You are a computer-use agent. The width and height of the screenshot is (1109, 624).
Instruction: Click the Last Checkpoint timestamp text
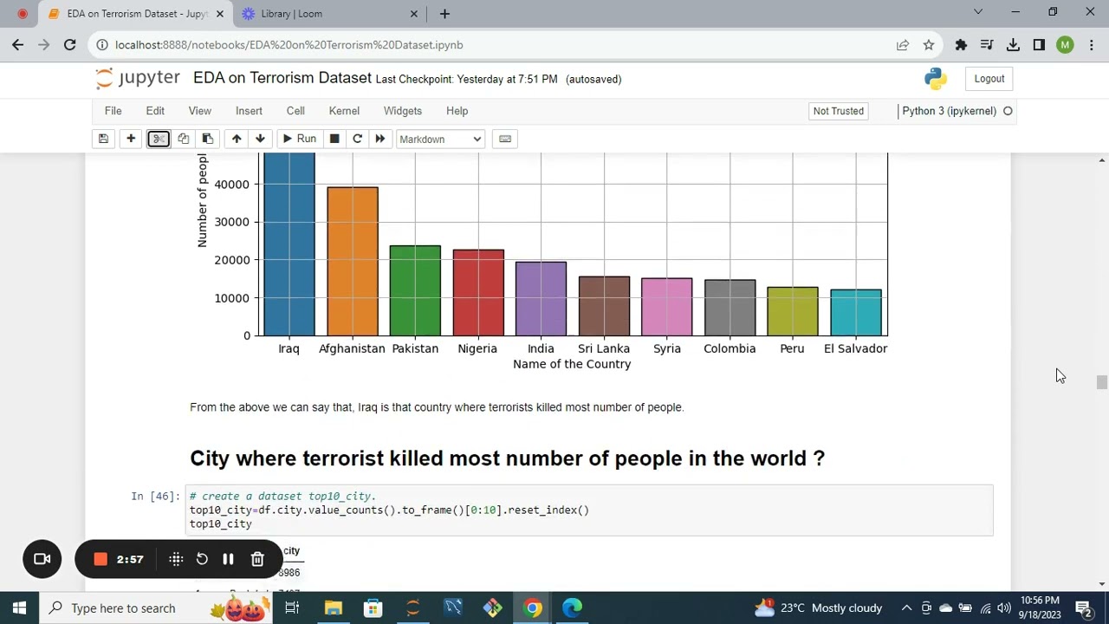click(x=466, y=79)
